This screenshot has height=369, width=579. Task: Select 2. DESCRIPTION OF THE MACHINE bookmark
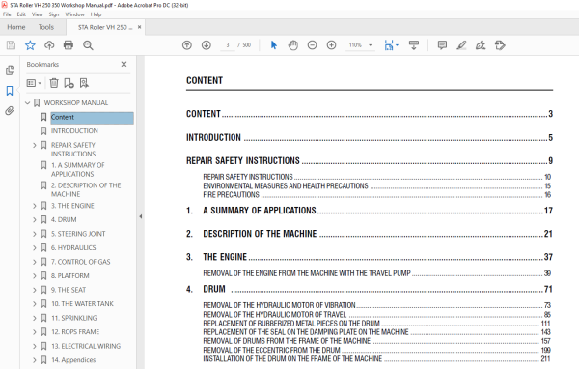[86, 189]
